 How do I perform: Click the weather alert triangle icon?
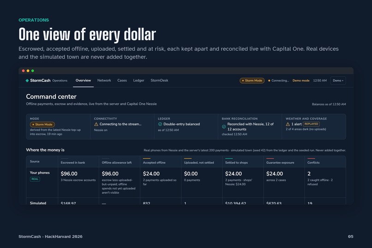click(x=288, y=124)
